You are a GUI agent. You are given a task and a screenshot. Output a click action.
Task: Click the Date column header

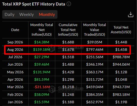15,30
